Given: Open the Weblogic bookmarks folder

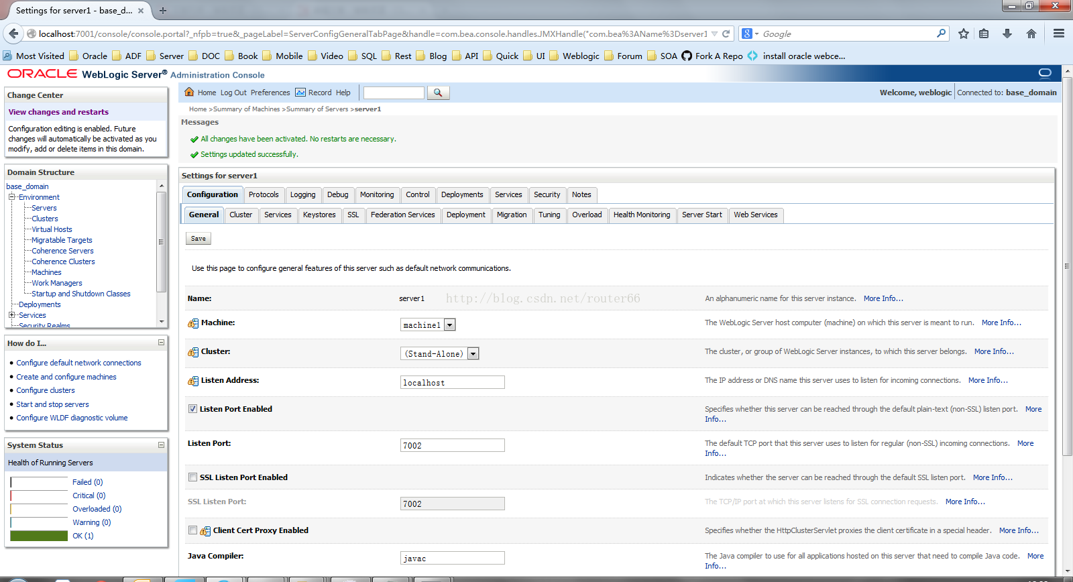Looking at the screenshot, I should pos(575,56).
